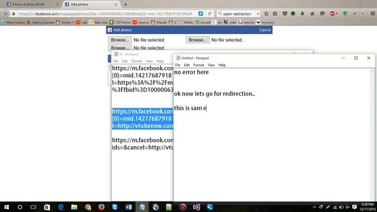This screenshot has width=377, height=212.
Task: Click Firefox back arrow button
Action: point(6,14)
